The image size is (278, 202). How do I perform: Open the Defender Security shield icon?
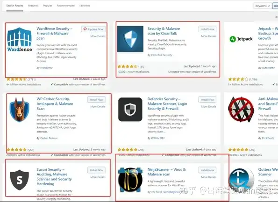point(130,110)
